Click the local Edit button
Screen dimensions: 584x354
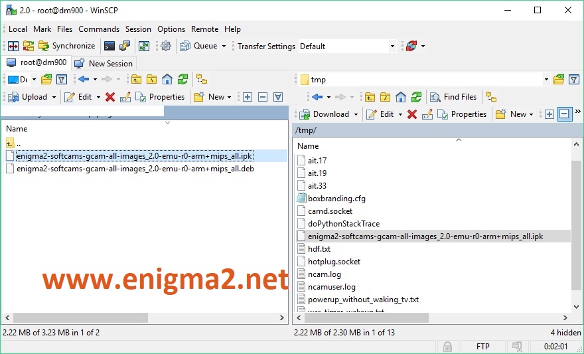coord(78,97)
